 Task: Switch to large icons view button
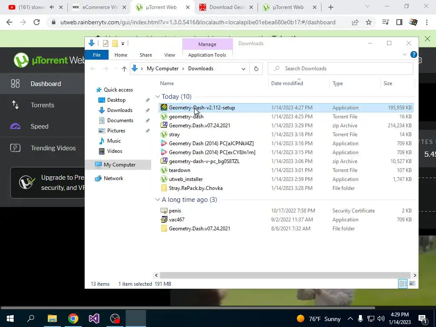pos(412,284)
